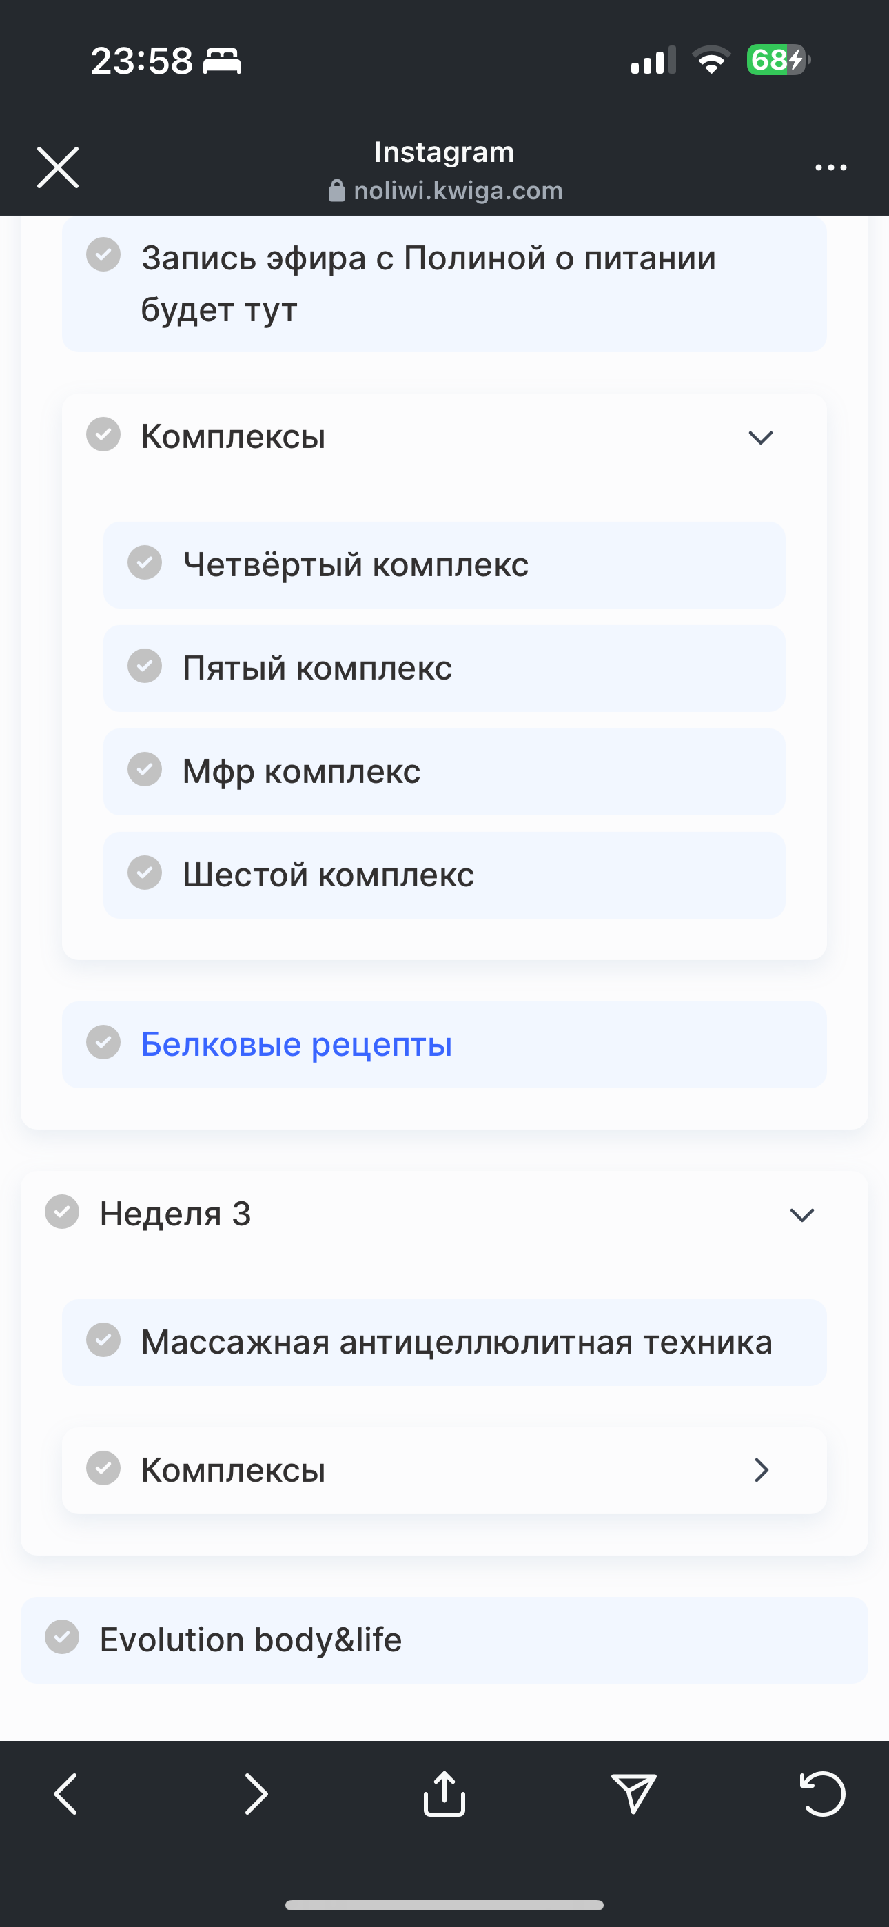The width and height of the screenshot is (889, 1927).
Task: Go back to previous page
Action: pyautogui.click(x=66, y=1794)
